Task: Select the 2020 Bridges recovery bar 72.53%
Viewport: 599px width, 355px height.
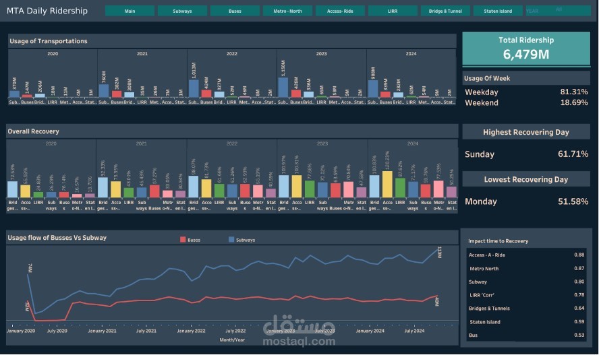Action: click(x=13, y=189)
